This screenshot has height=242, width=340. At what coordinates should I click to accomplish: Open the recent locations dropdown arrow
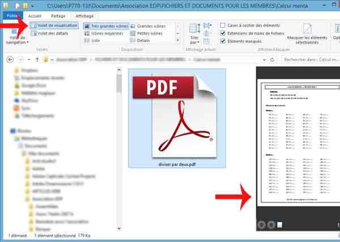(x=29, y=60)
